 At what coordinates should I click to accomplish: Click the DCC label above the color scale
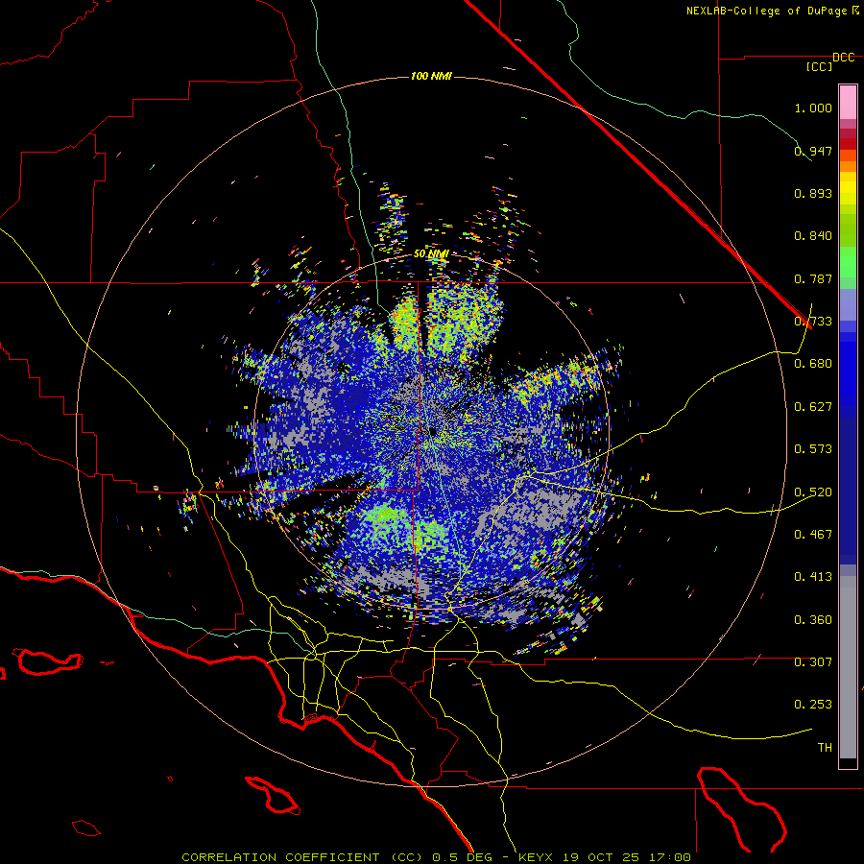tap(843, 58)
